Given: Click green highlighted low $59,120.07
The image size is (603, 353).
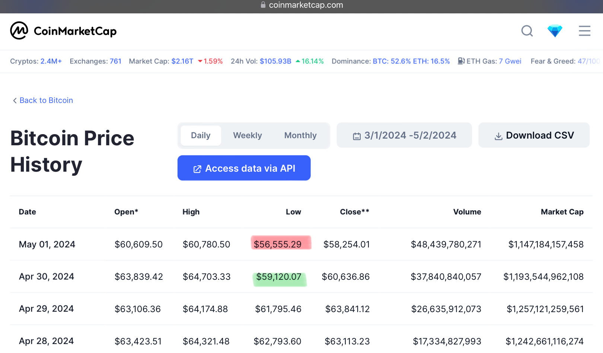Looking at the screenshot, I should click(x=279, y=277).
